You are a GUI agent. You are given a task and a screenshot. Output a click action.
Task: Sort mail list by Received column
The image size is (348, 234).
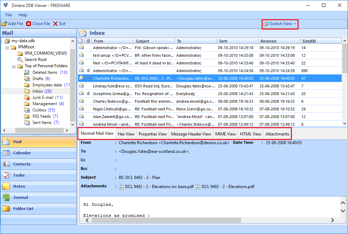tap(279, 41)
